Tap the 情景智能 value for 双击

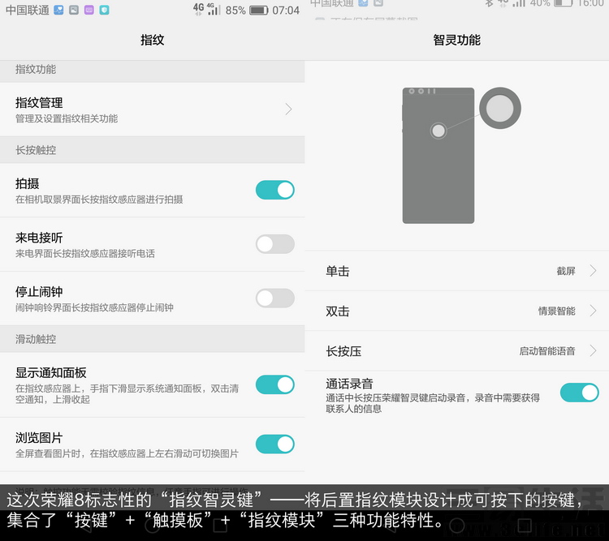(x=556, y=311)
